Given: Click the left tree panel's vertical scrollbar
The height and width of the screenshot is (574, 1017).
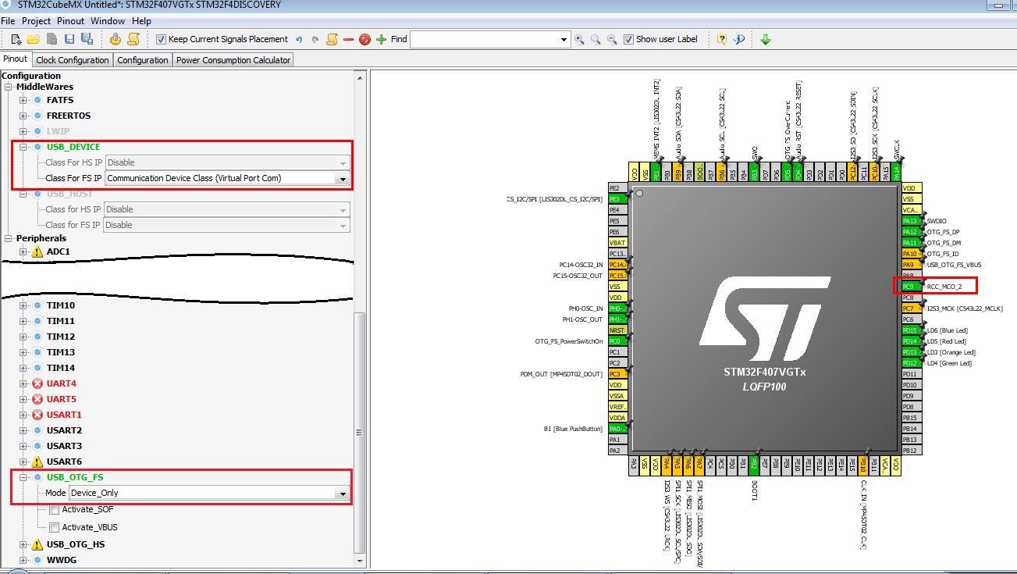Looking at the screenshot, I should click(x=360, y=433).
